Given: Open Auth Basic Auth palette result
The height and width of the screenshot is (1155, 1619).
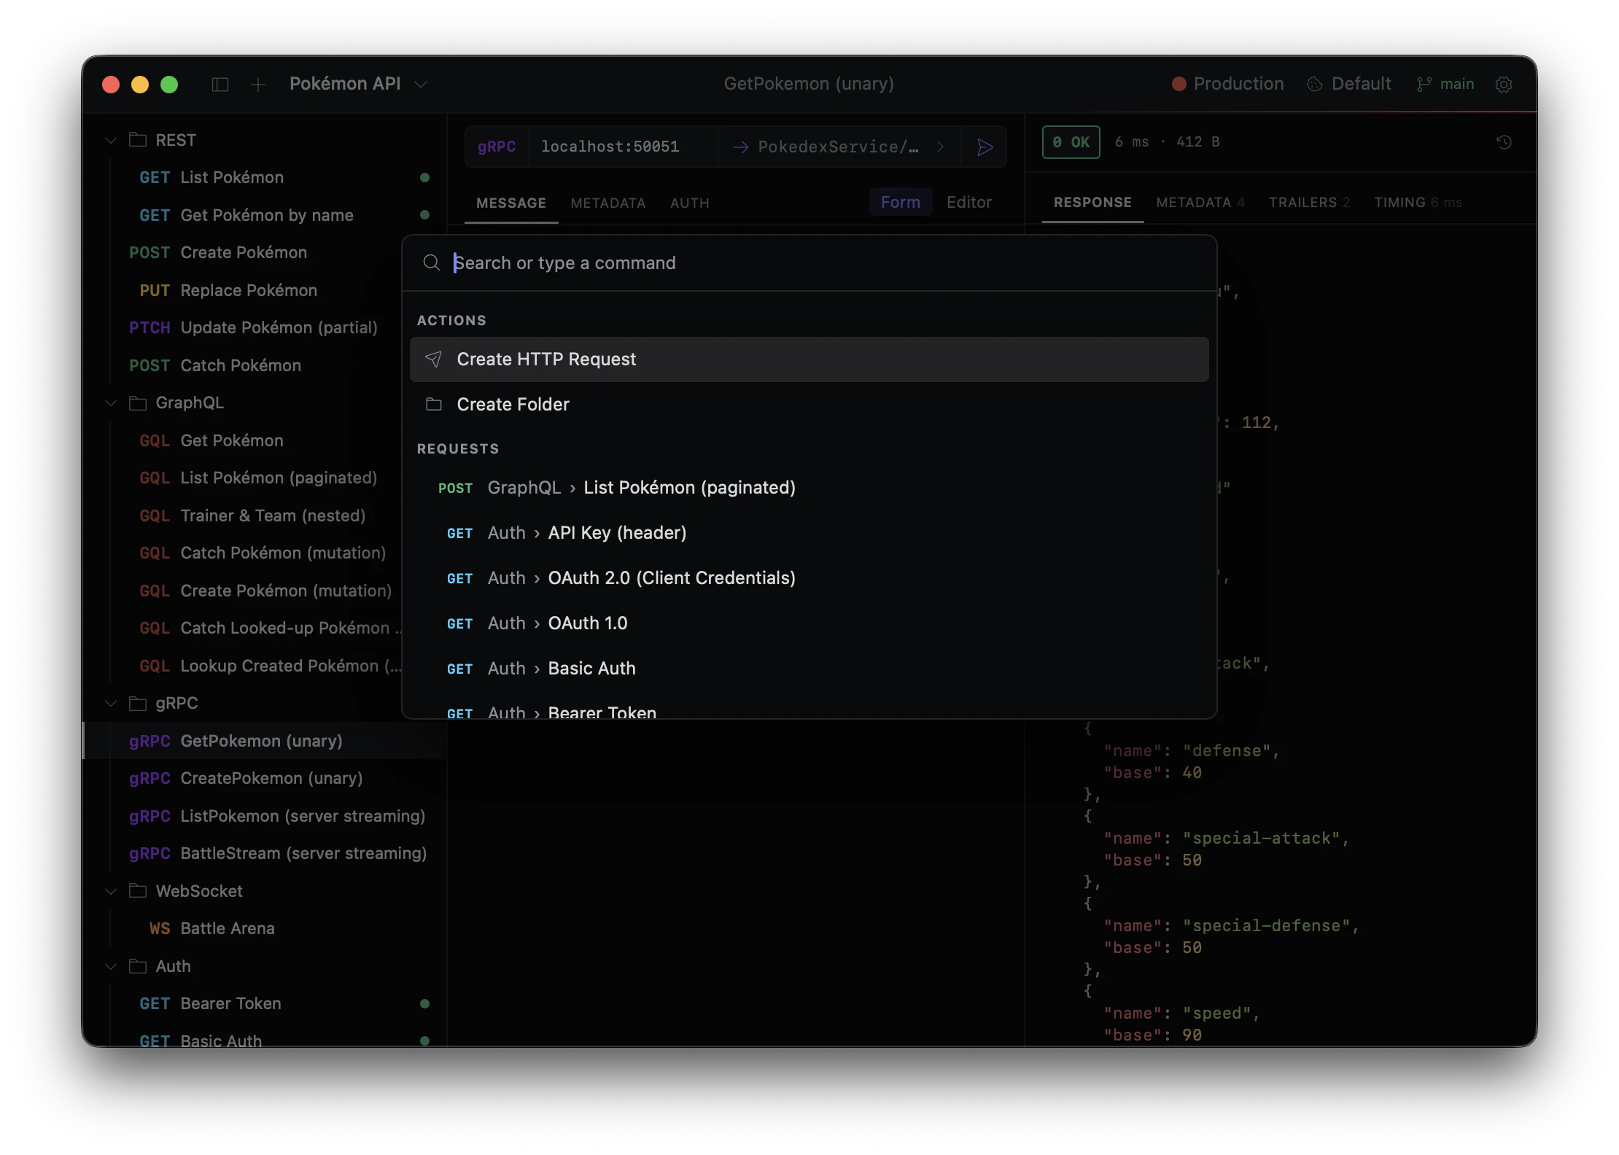Looking at the screenshot, I should coord(809,669).
